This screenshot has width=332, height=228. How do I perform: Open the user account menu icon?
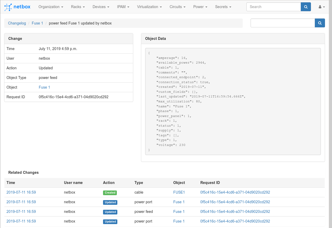tap(322, 7)
